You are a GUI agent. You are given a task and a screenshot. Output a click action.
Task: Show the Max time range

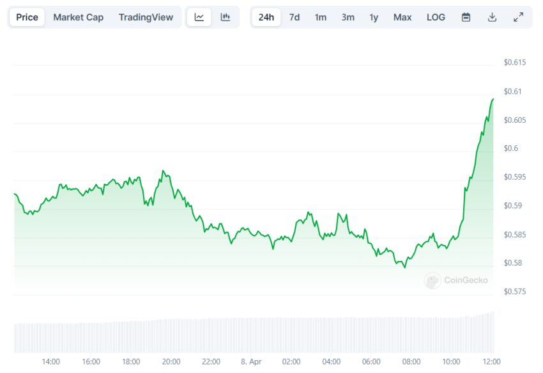(x=402, y=17)
